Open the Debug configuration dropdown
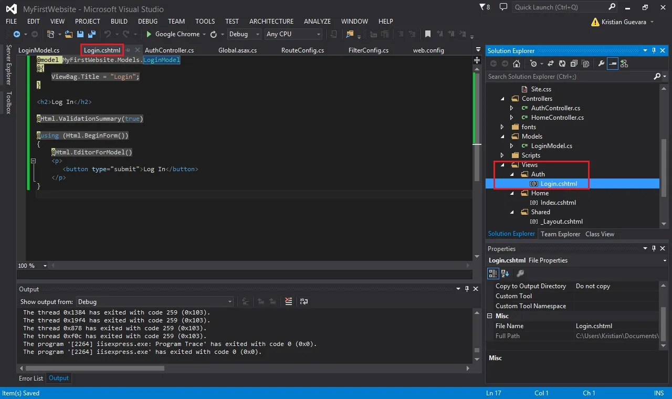The width and height of the screenshot is (672, 399). pos(244,34)
